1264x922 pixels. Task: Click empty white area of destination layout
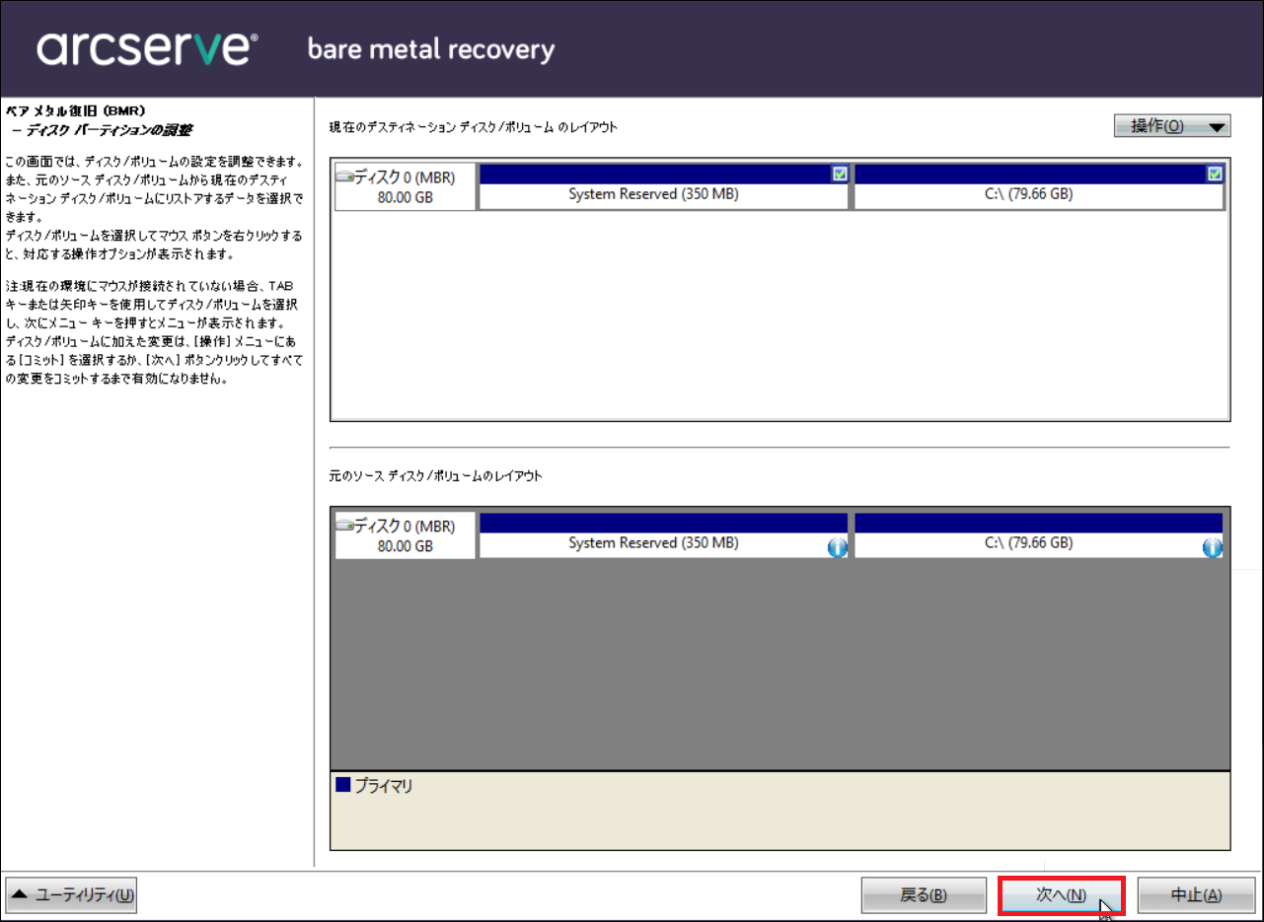[780, 316]
